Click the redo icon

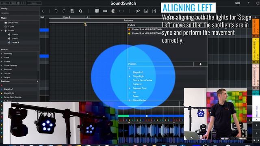(x=64, y=11)
